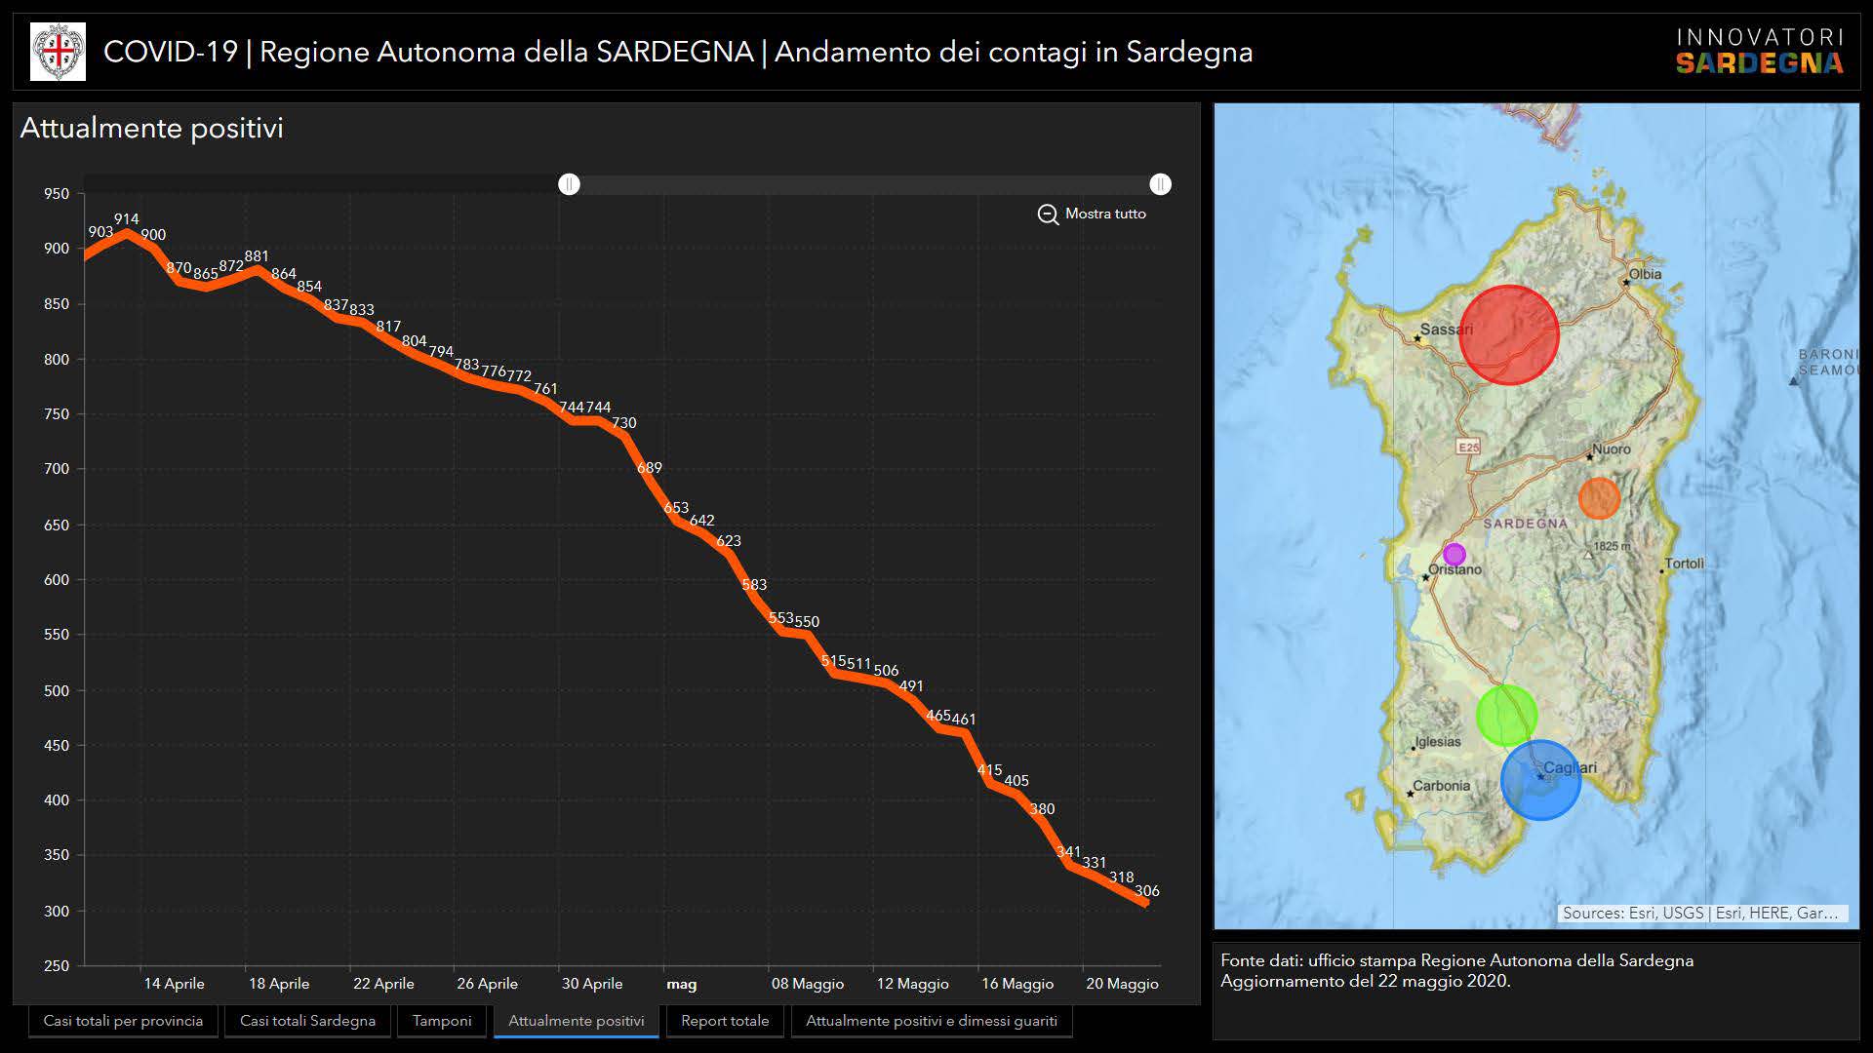
Task: Open the Tamponi tab
Action: pyautogui.click(x=442, y=1021)
